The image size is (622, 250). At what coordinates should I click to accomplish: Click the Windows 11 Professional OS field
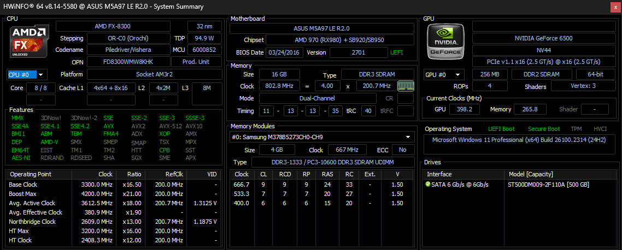point(520,144)
